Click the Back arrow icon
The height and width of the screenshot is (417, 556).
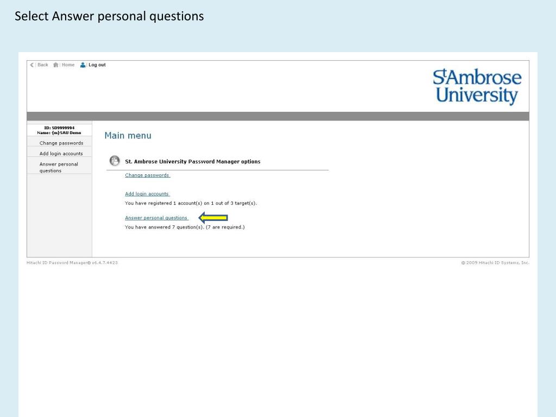click(x=32, y=65)
